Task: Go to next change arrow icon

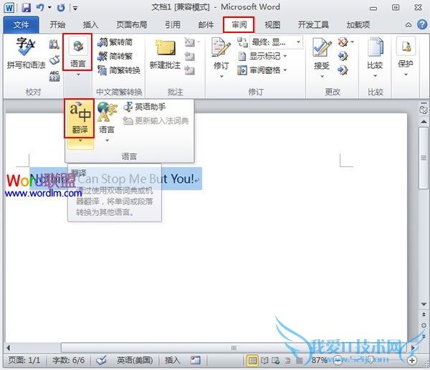Action: pos(343,70)
